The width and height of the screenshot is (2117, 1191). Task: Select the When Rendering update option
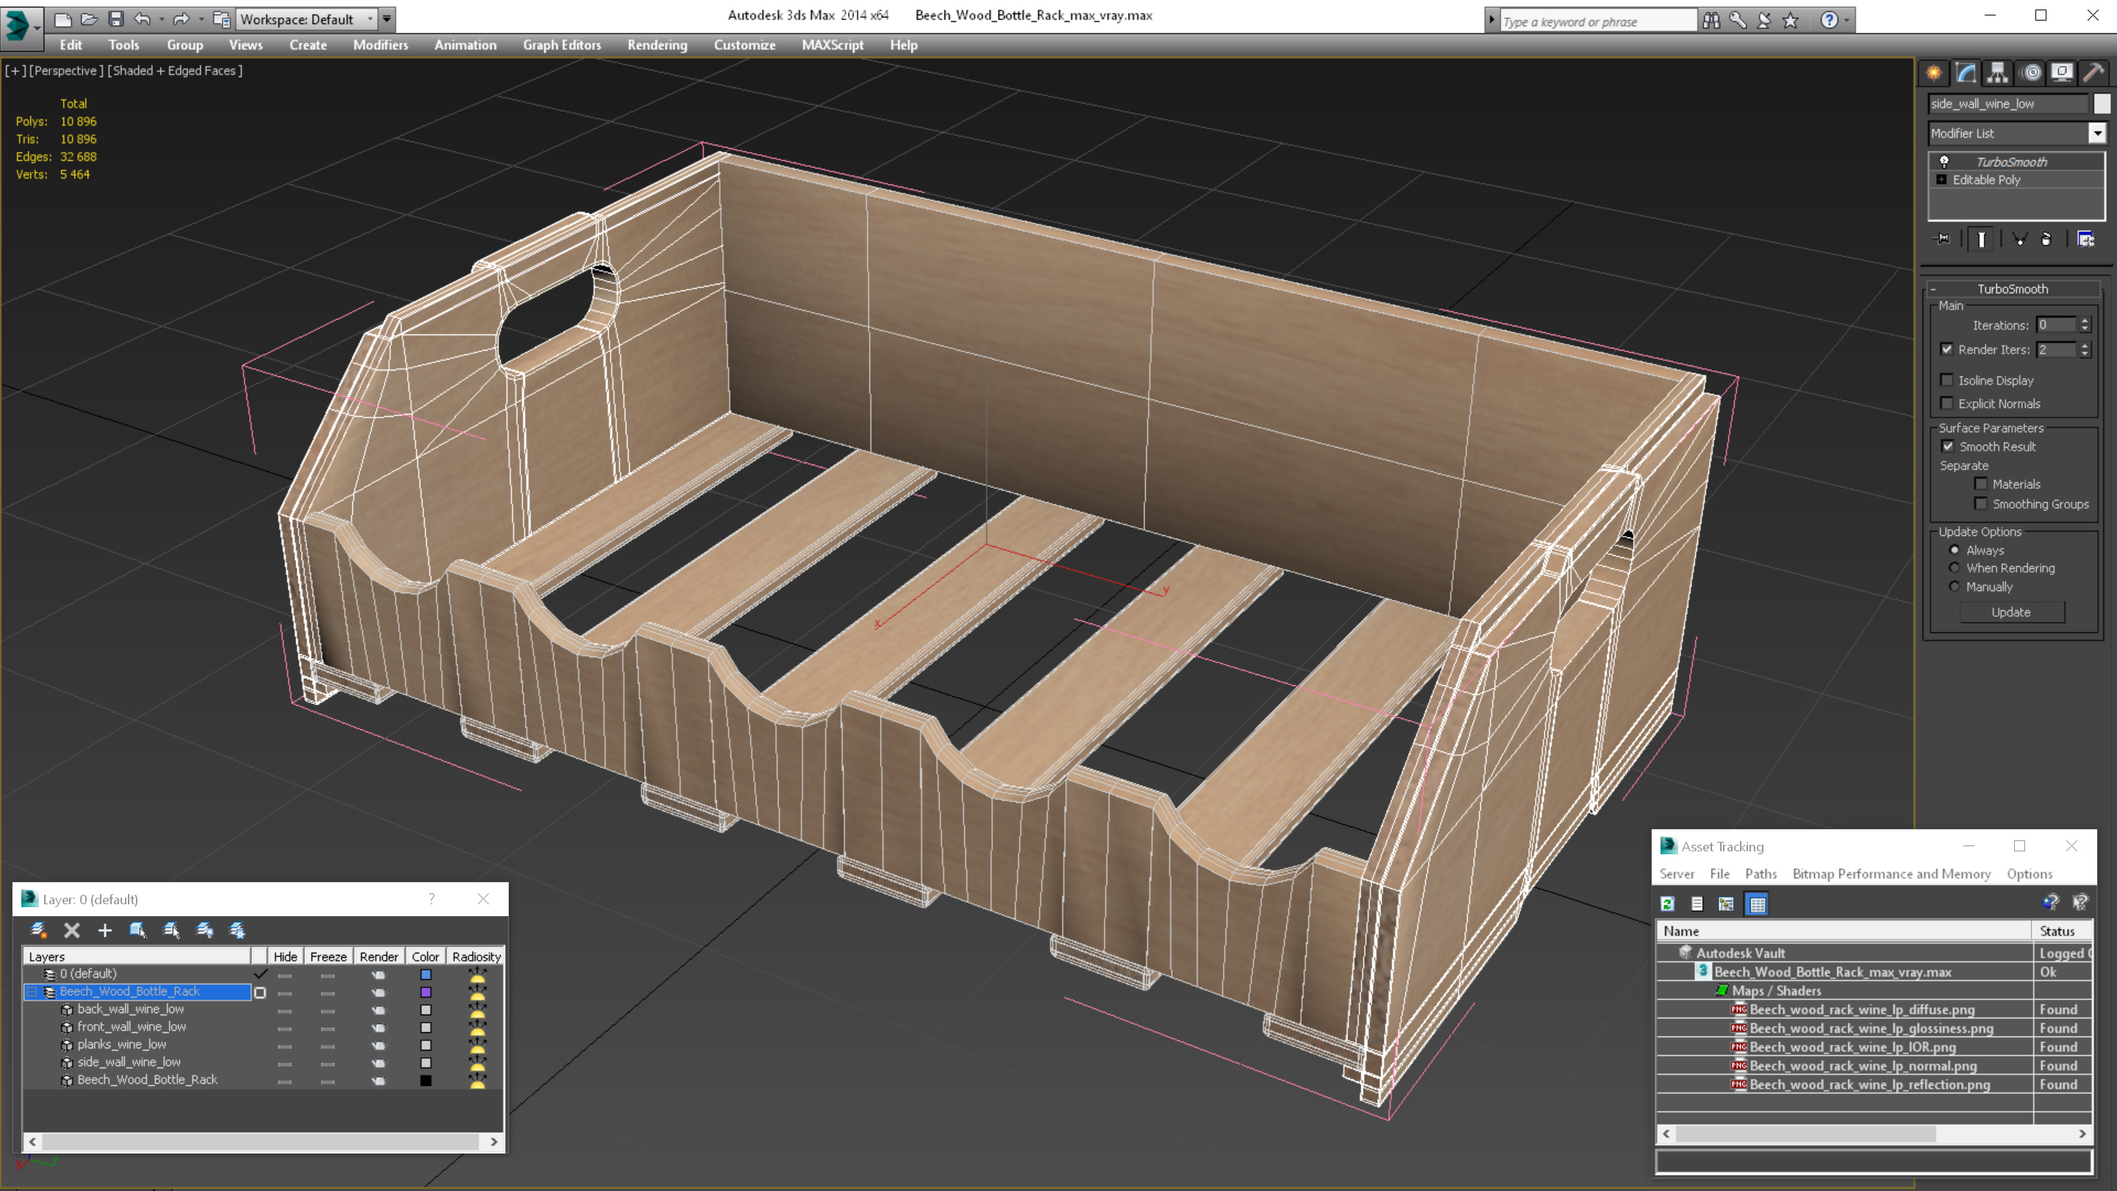pos(1955,568)
